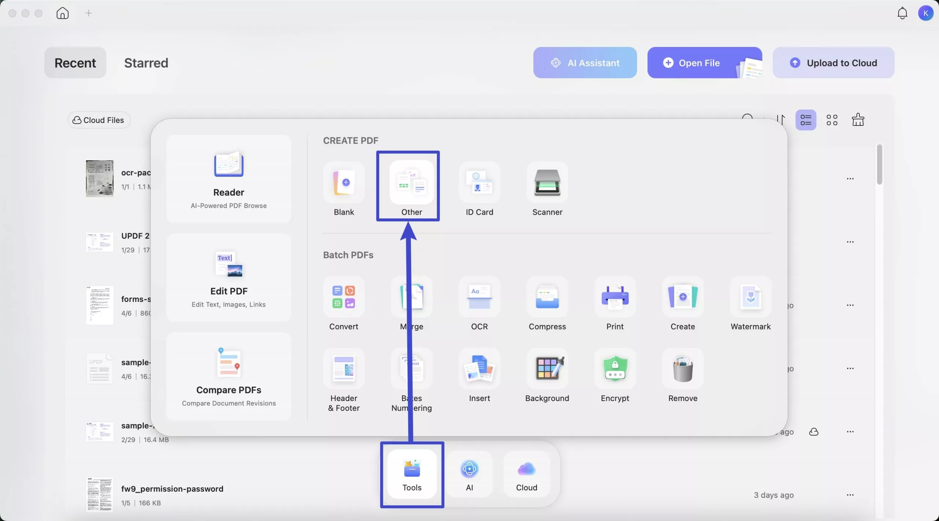Click the file list vertical scrollbar

[x=879, y=165]
